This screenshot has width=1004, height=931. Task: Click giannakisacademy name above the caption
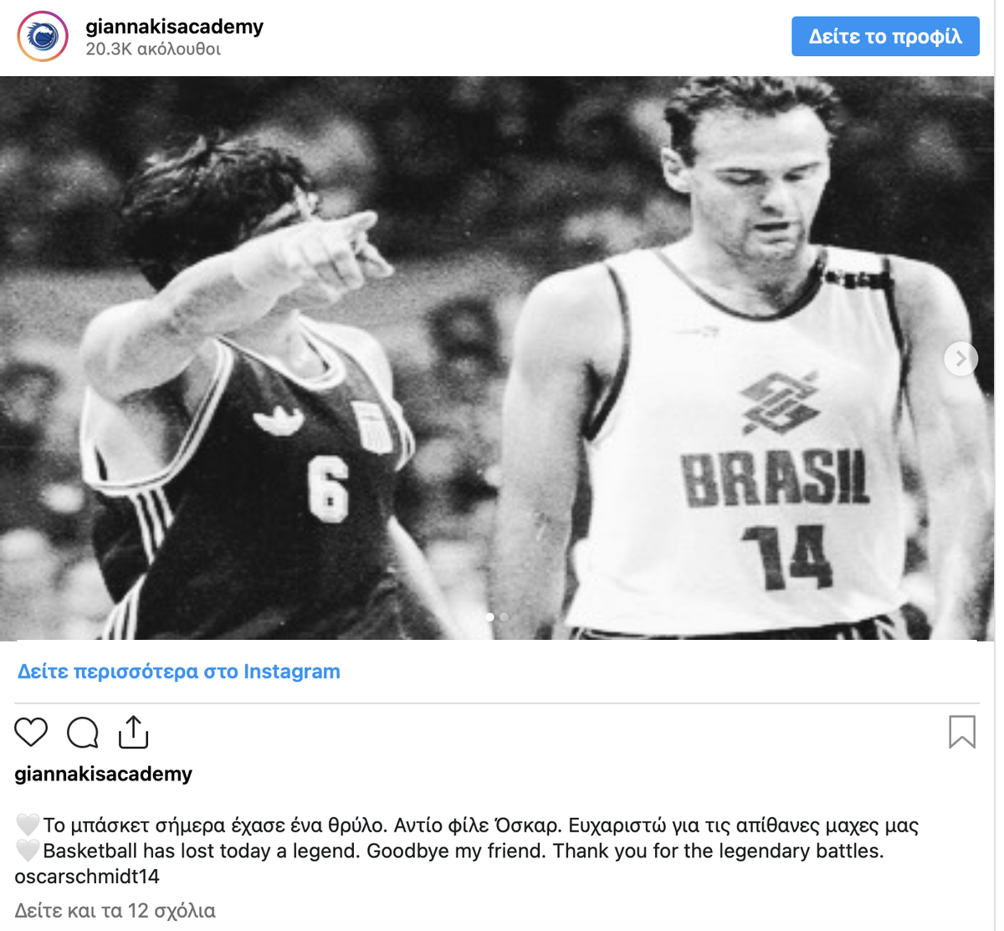(x=103, y=774)
